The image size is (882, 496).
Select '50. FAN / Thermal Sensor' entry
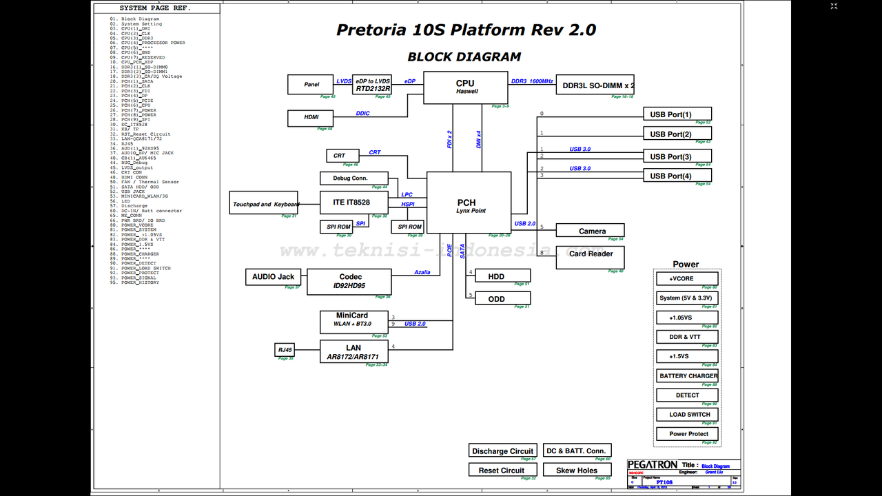tap(144, 182)
